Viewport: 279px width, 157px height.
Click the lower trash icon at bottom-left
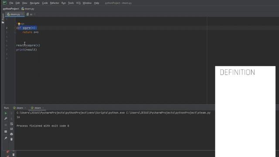[14, 155]
